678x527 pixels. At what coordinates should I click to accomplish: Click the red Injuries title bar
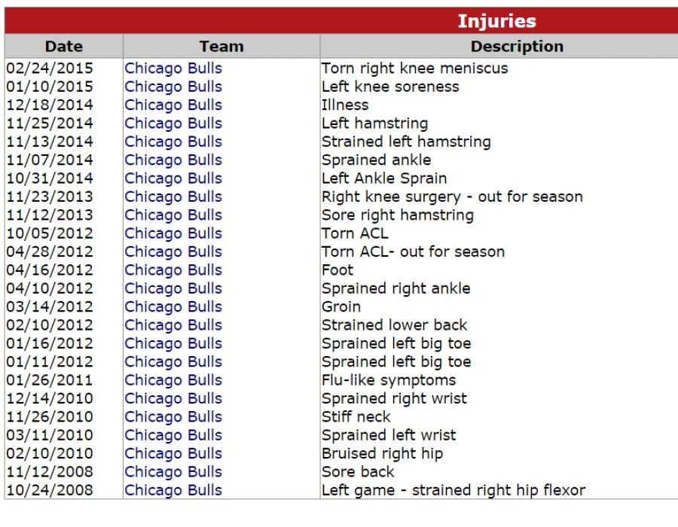tap(497, 21)
